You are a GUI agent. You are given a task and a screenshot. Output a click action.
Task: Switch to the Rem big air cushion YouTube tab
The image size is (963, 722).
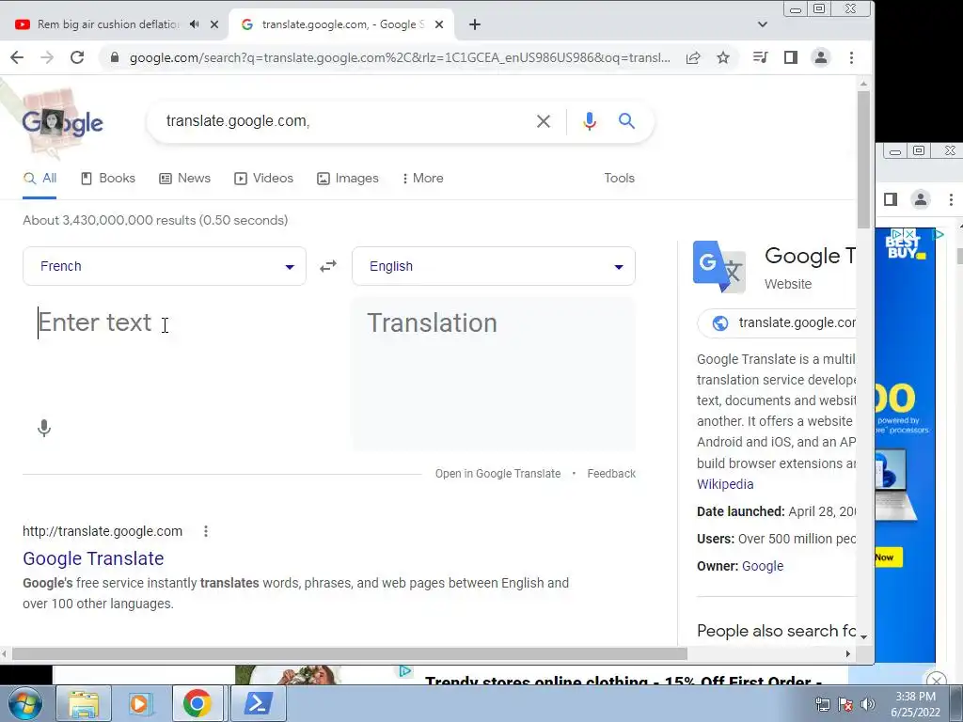click(x=108, y=24)
